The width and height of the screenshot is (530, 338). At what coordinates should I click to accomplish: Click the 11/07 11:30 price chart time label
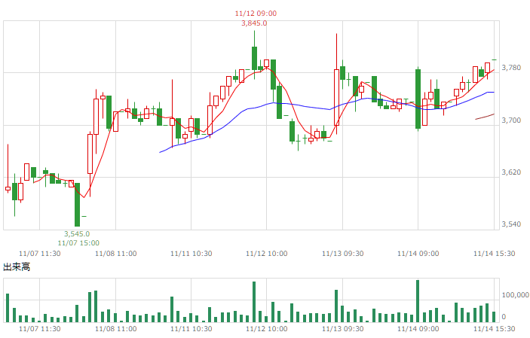(39, 254)
